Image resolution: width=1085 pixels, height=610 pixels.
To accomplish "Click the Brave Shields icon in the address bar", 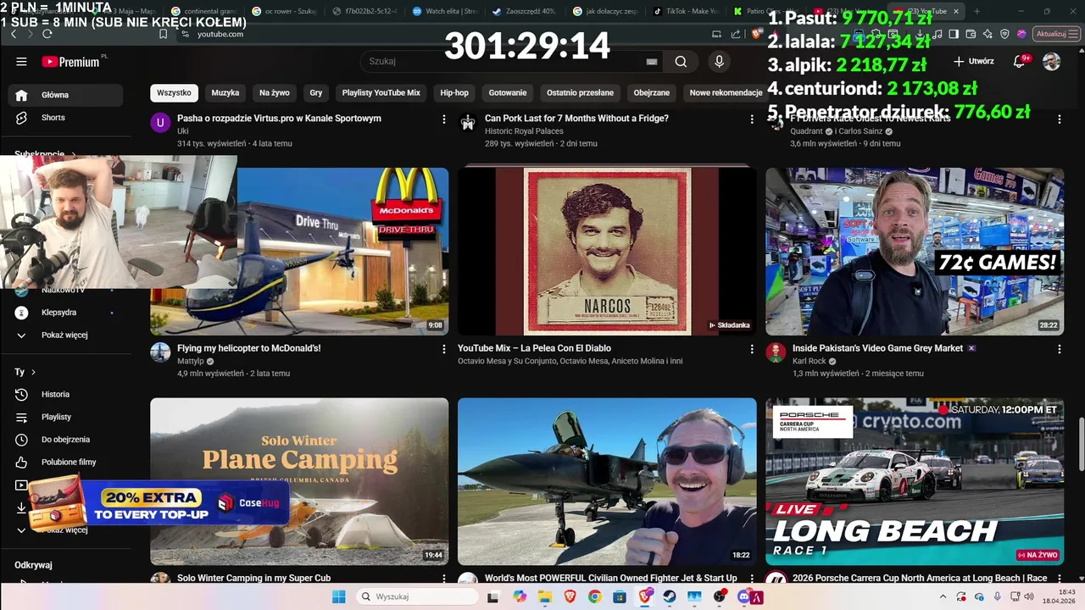I will 759,34.
